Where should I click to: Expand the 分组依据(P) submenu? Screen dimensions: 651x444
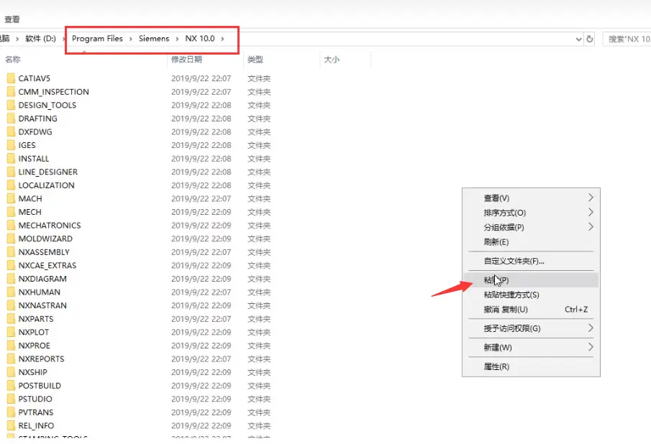(591, 227)
